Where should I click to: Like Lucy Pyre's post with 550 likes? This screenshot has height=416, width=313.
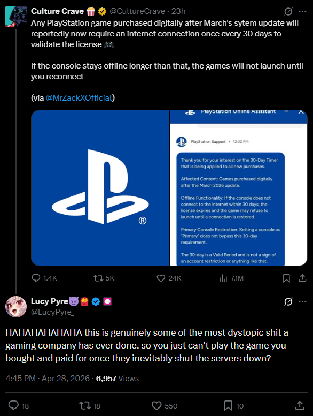(x=156, y=406)
